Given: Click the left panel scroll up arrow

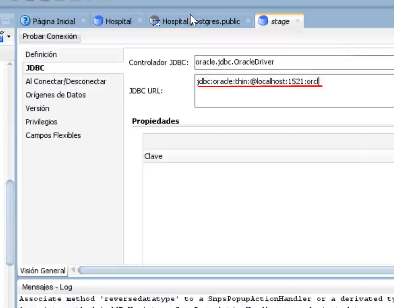Looking at the screenshot, I should 10,64.
